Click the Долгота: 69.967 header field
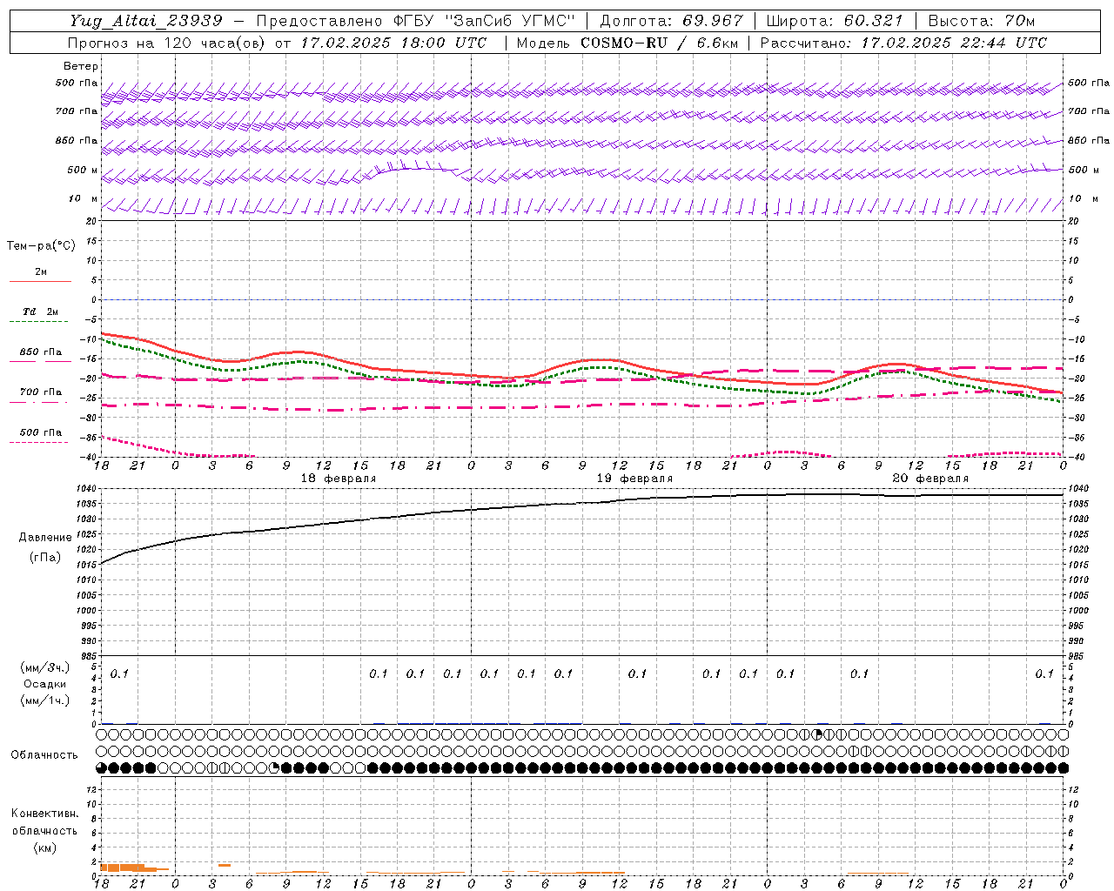Screen dimensions: 1114x891 (671, 21)
